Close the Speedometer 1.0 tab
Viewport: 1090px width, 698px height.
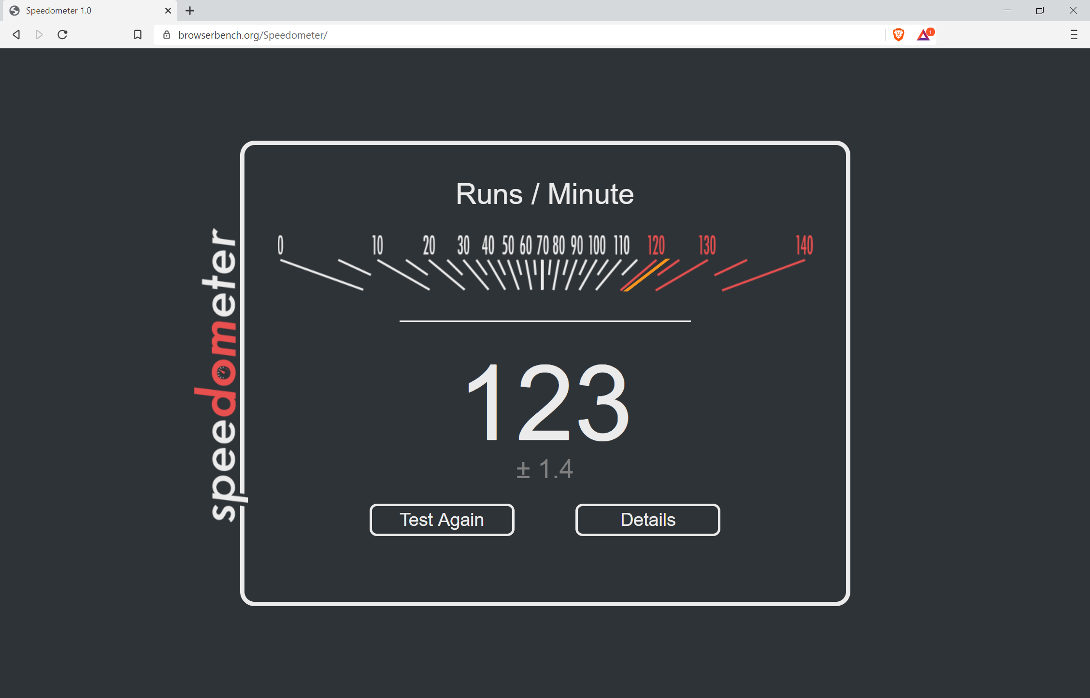point(168,11)
